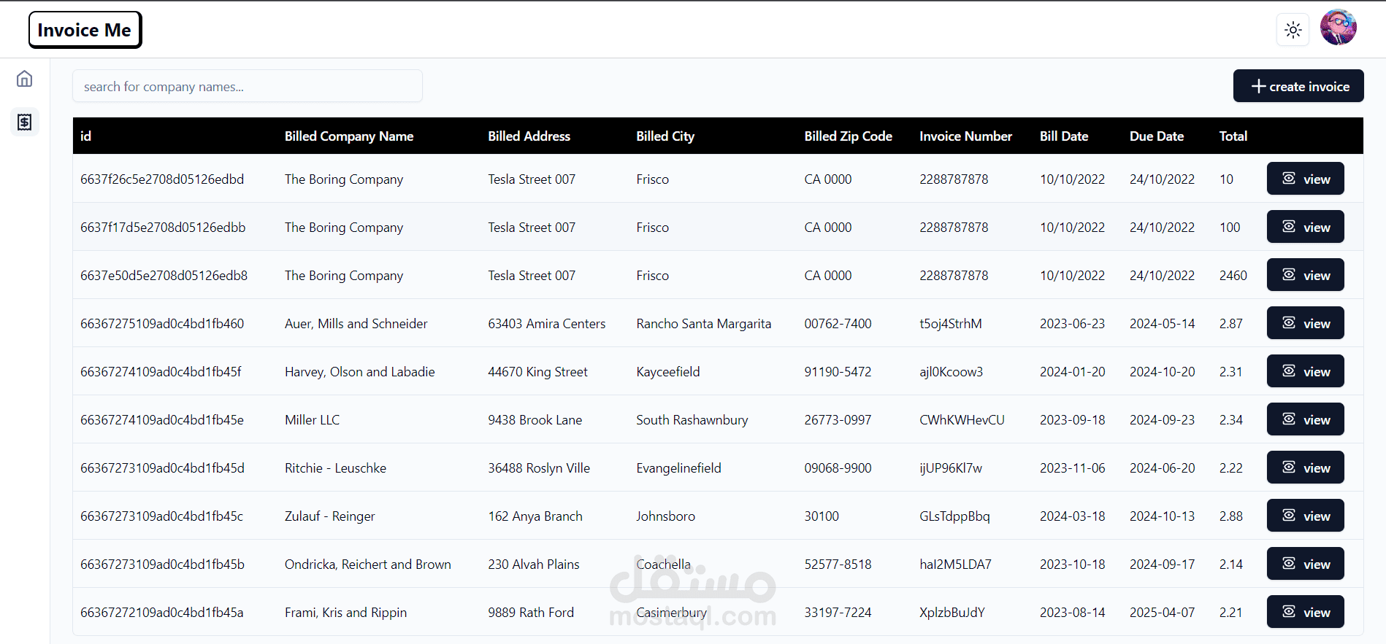Click the Billed City column header
Image resolution: width=1386 pixels, height=644 pixels.
click(x=665, y=136)
